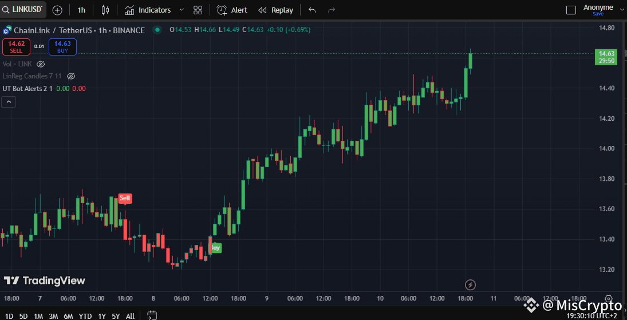The height and width of the screenshot is (320, 627).
Task: Click the green market status dot
Action: click(157, 30)
